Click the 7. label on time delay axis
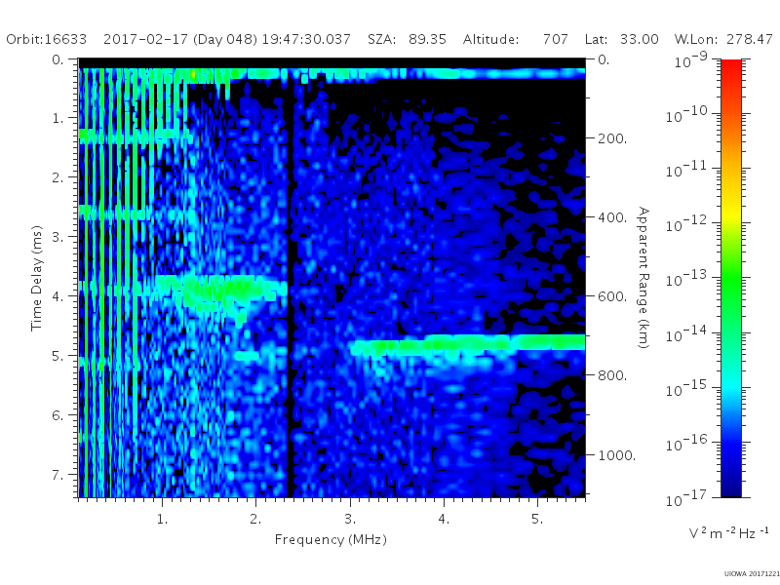This screenshot has width=780, height=585. [x=58, y=475]
